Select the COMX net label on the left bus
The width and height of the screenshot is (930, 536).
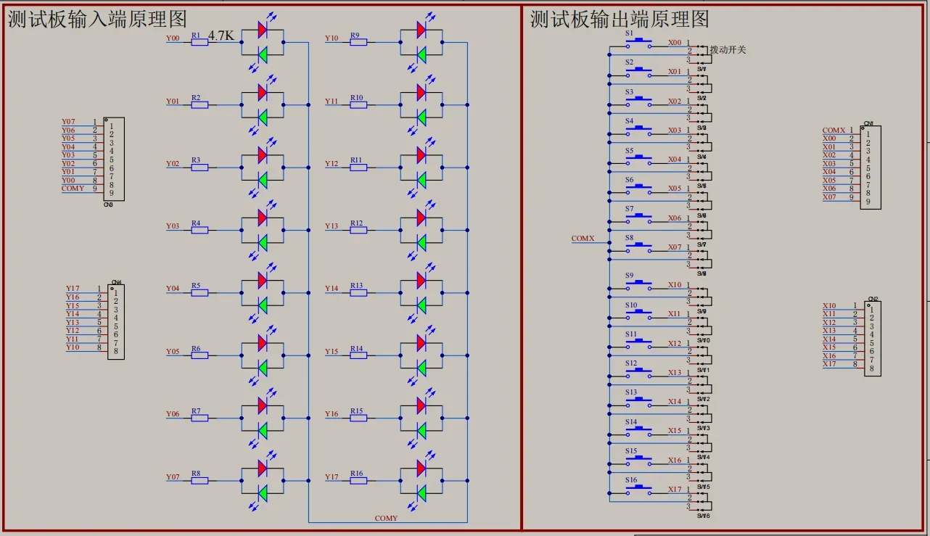coord(583,238)
